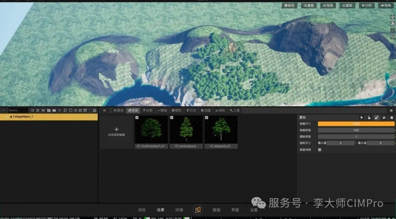Image resolution: width=396 pixels, height=219 pixels.
Task: Click the camera icon in scene toolbar
Action: pos(49,110)
